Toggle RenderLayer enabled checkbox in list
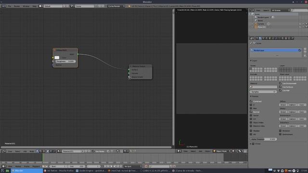Image resolution: width=308 pixels, height=173 pixels. (x=300, y=50)
